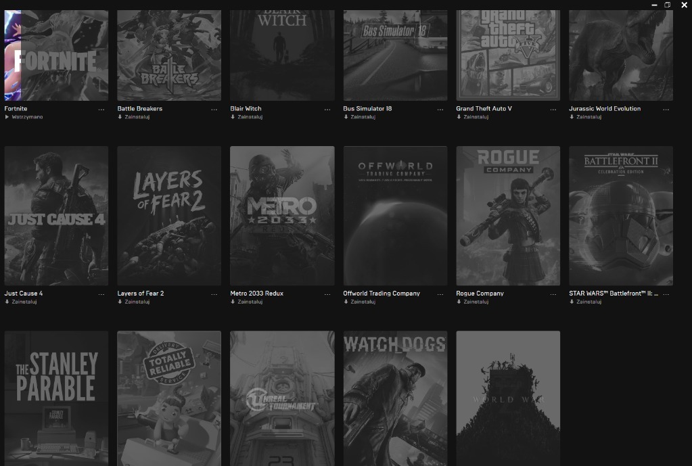
Task: Open the World War Z cover thumbnail
Action: coord(508,398)
